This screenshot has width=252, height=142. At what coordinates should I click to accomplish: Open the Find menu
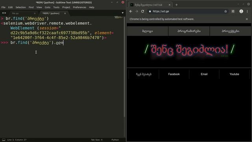tap(31, 7)
